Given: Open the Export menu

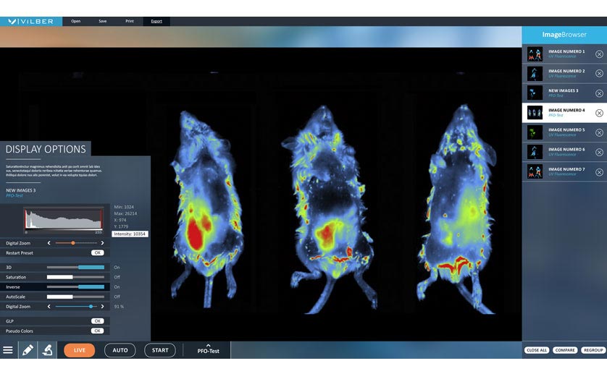Looking at the screenshot, I should coord(156,21).
